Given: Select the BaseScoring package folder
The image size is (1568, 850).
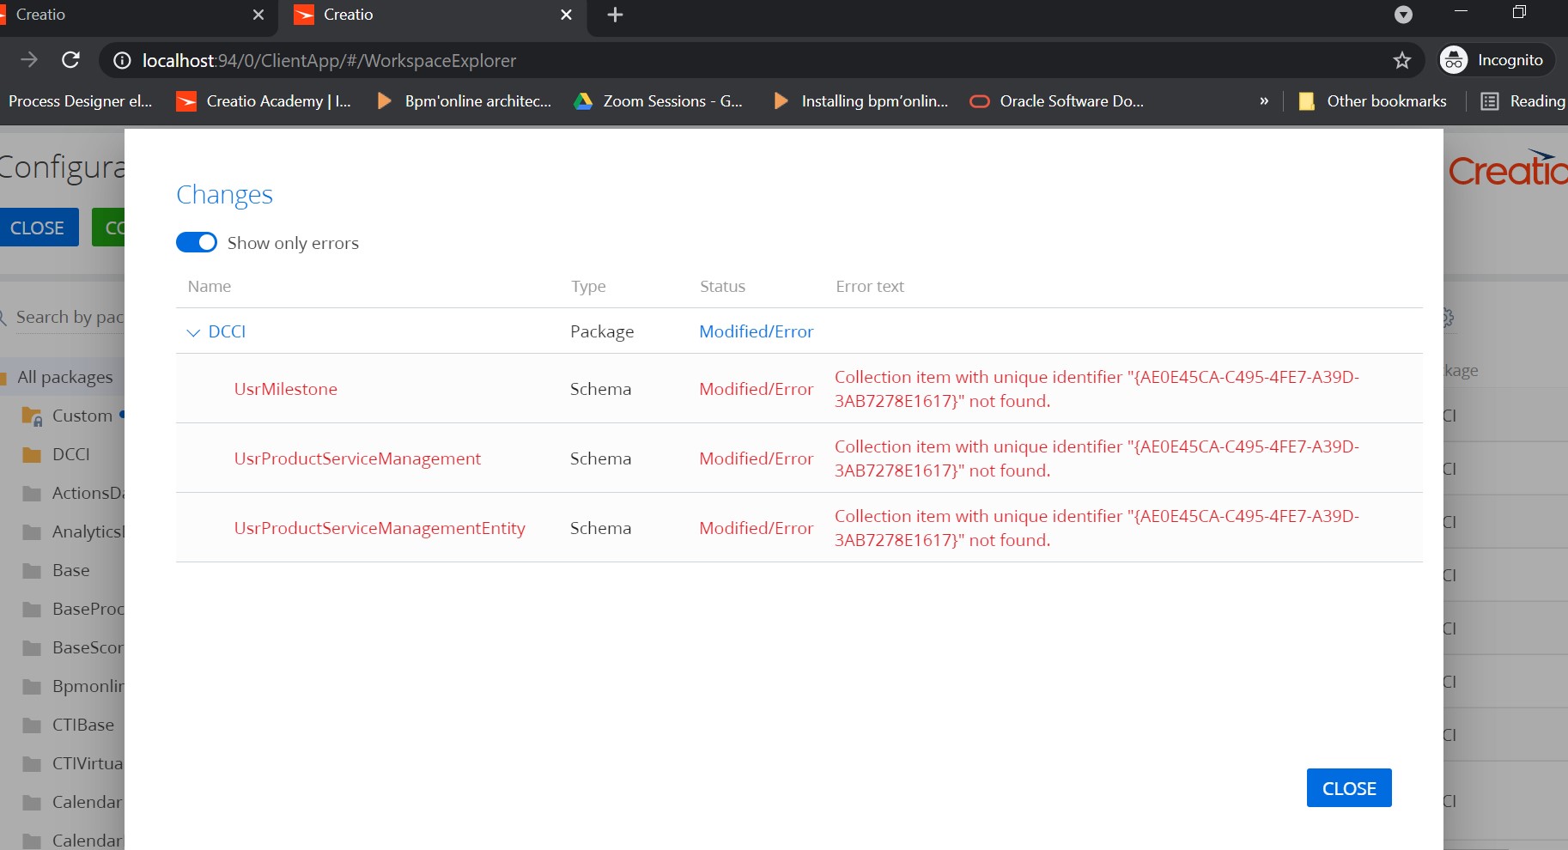Looking at the screenshot, I should click(x=74, y=647).
